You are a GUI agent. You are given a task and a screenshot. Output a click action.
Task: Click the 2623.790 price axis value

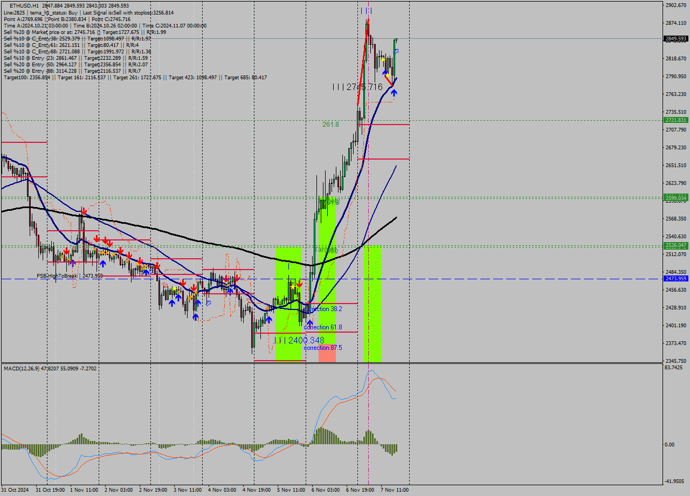click(x=675, y=183)
